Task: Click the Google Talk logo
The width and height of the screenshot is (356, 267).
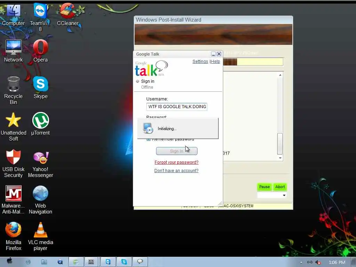Action: click(x=152, y=68)
